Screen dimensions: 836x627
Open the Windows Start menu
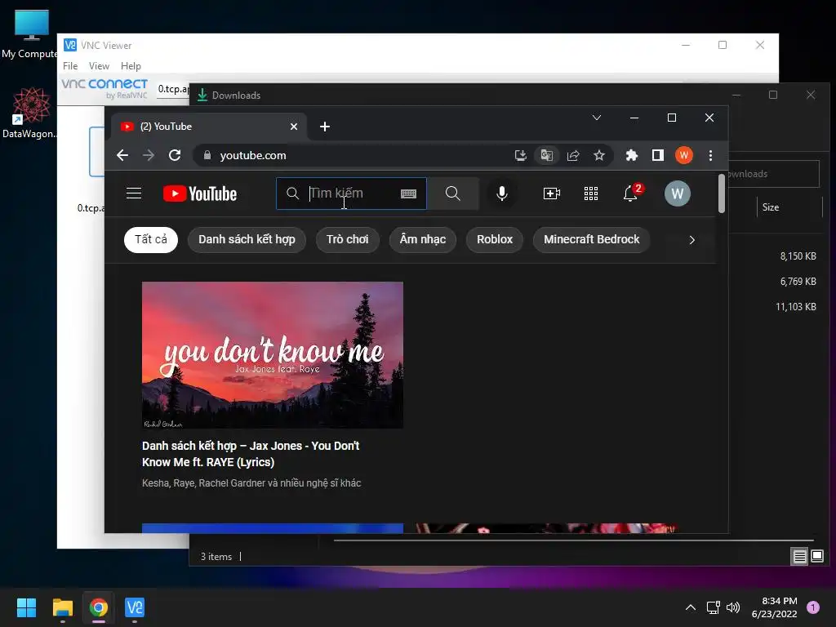pos(26,607)
